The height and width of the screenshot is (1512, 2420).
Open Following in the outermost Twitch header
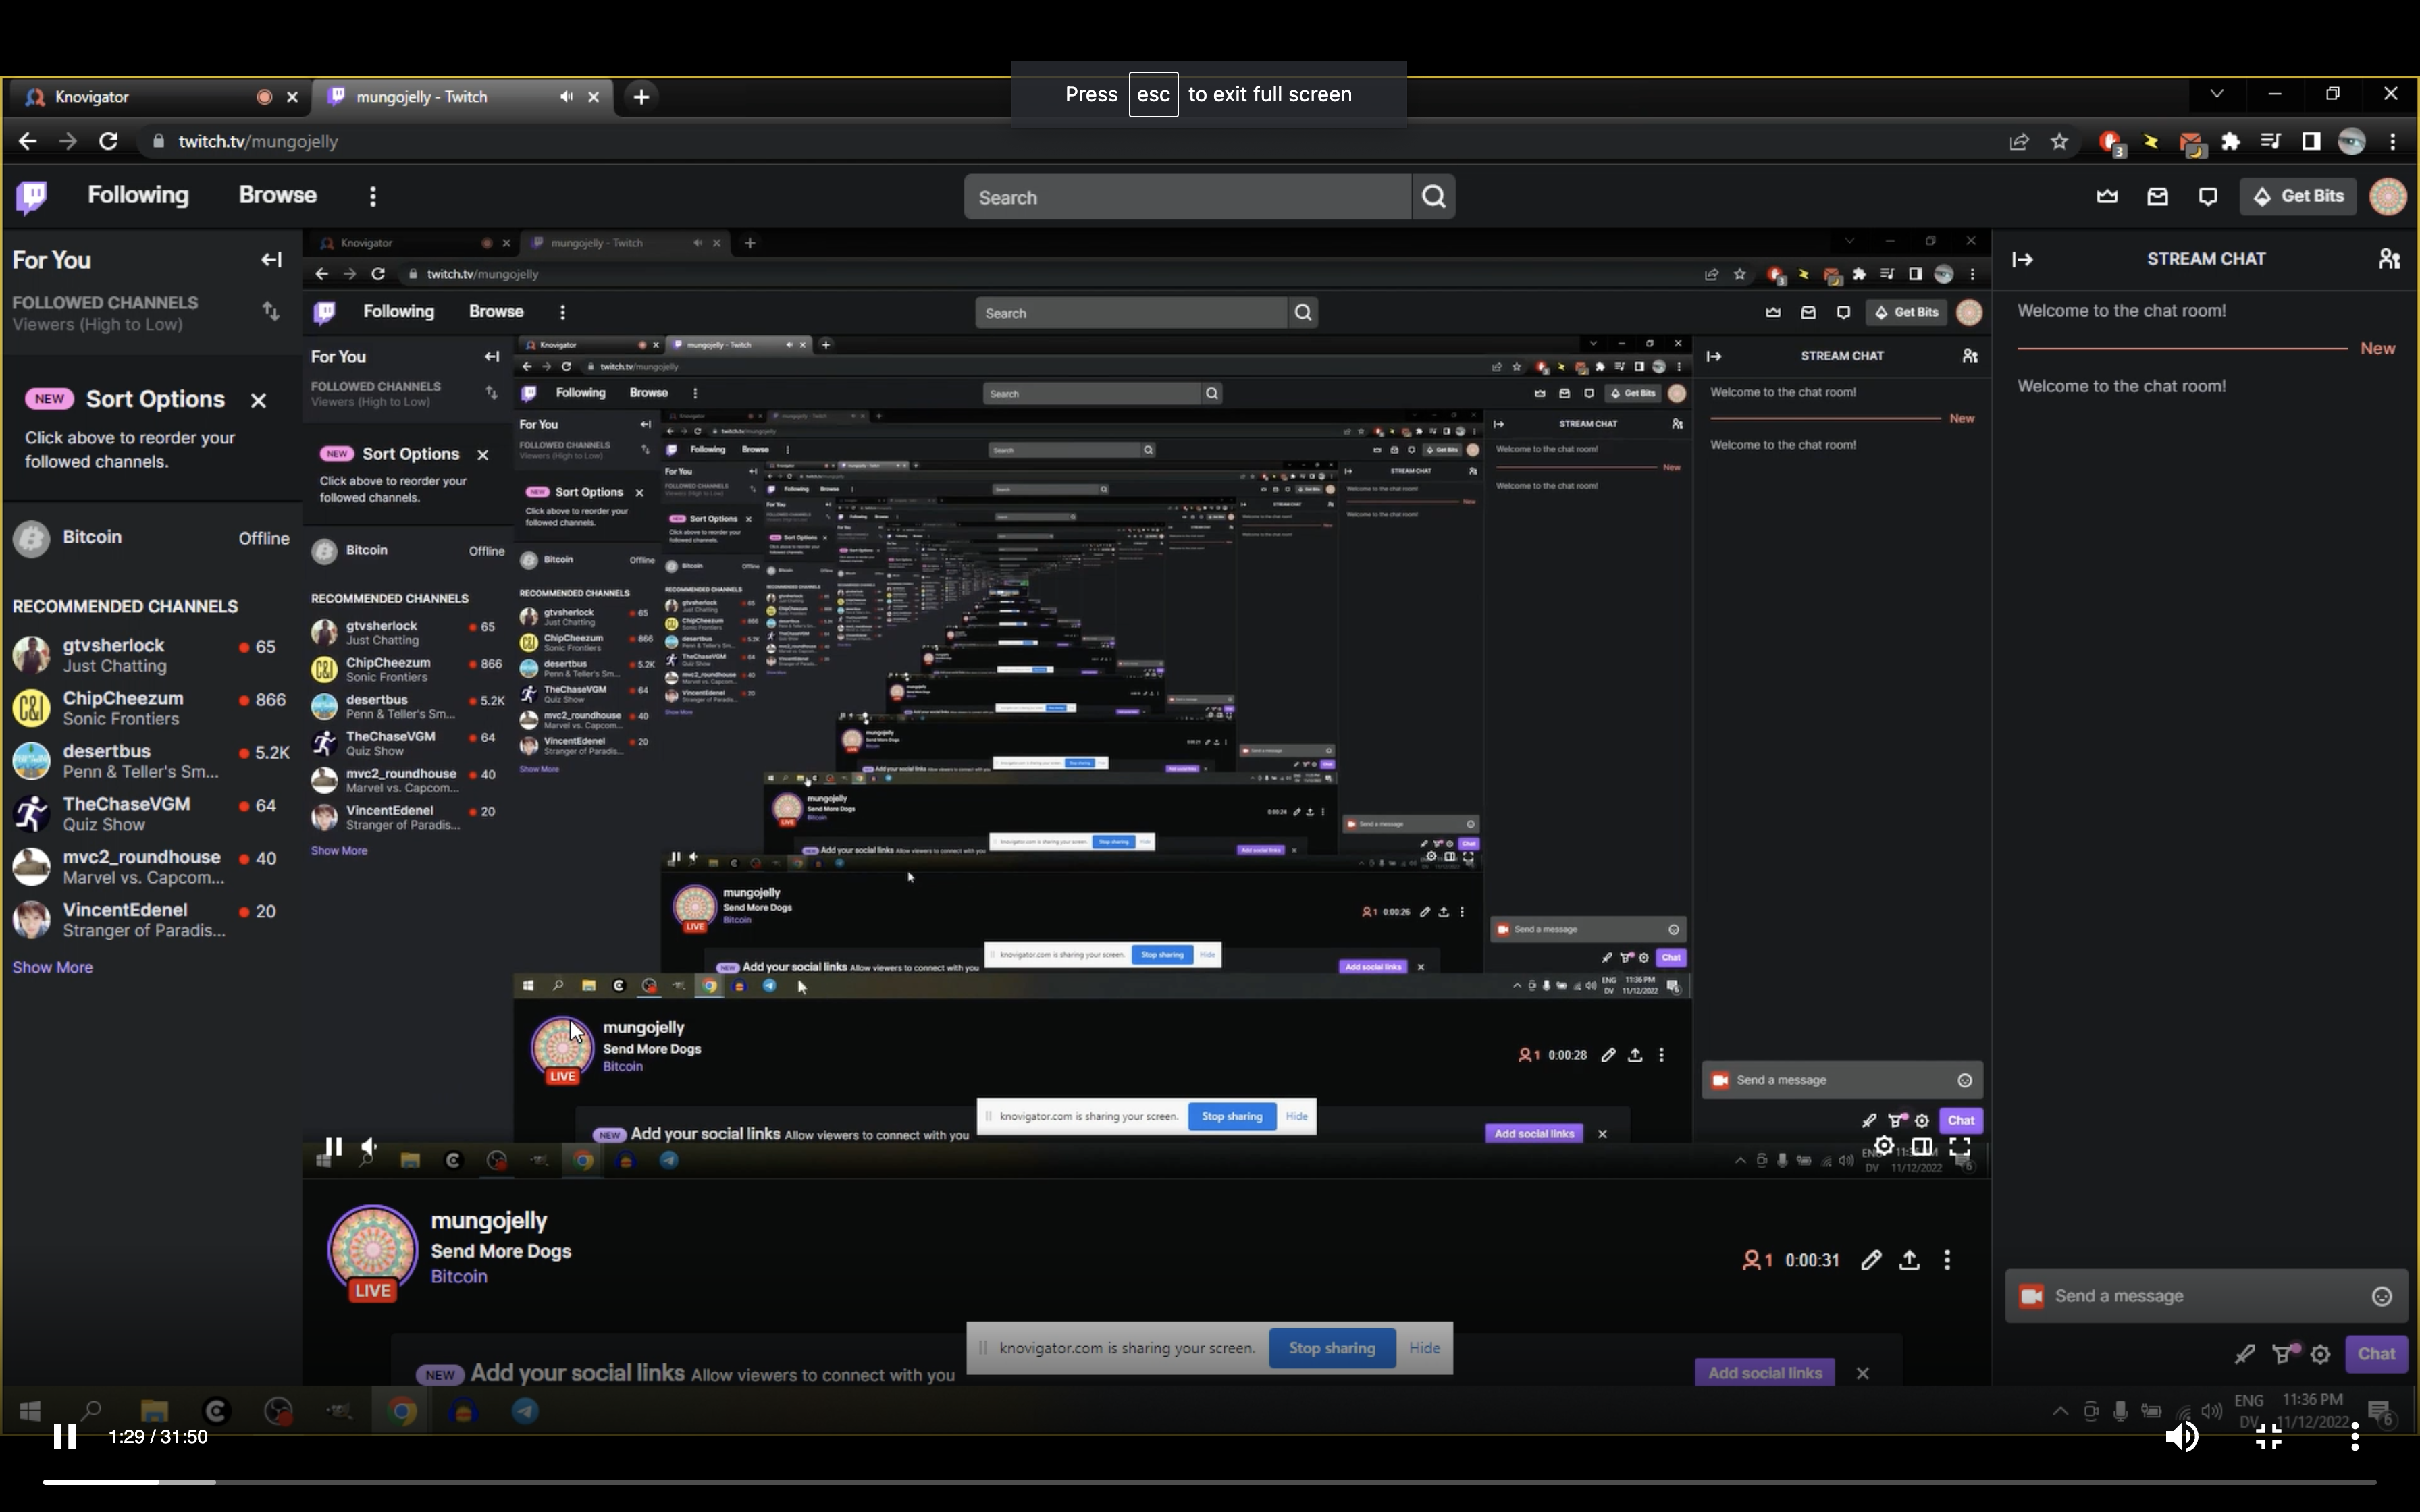[x=138, y=196]
